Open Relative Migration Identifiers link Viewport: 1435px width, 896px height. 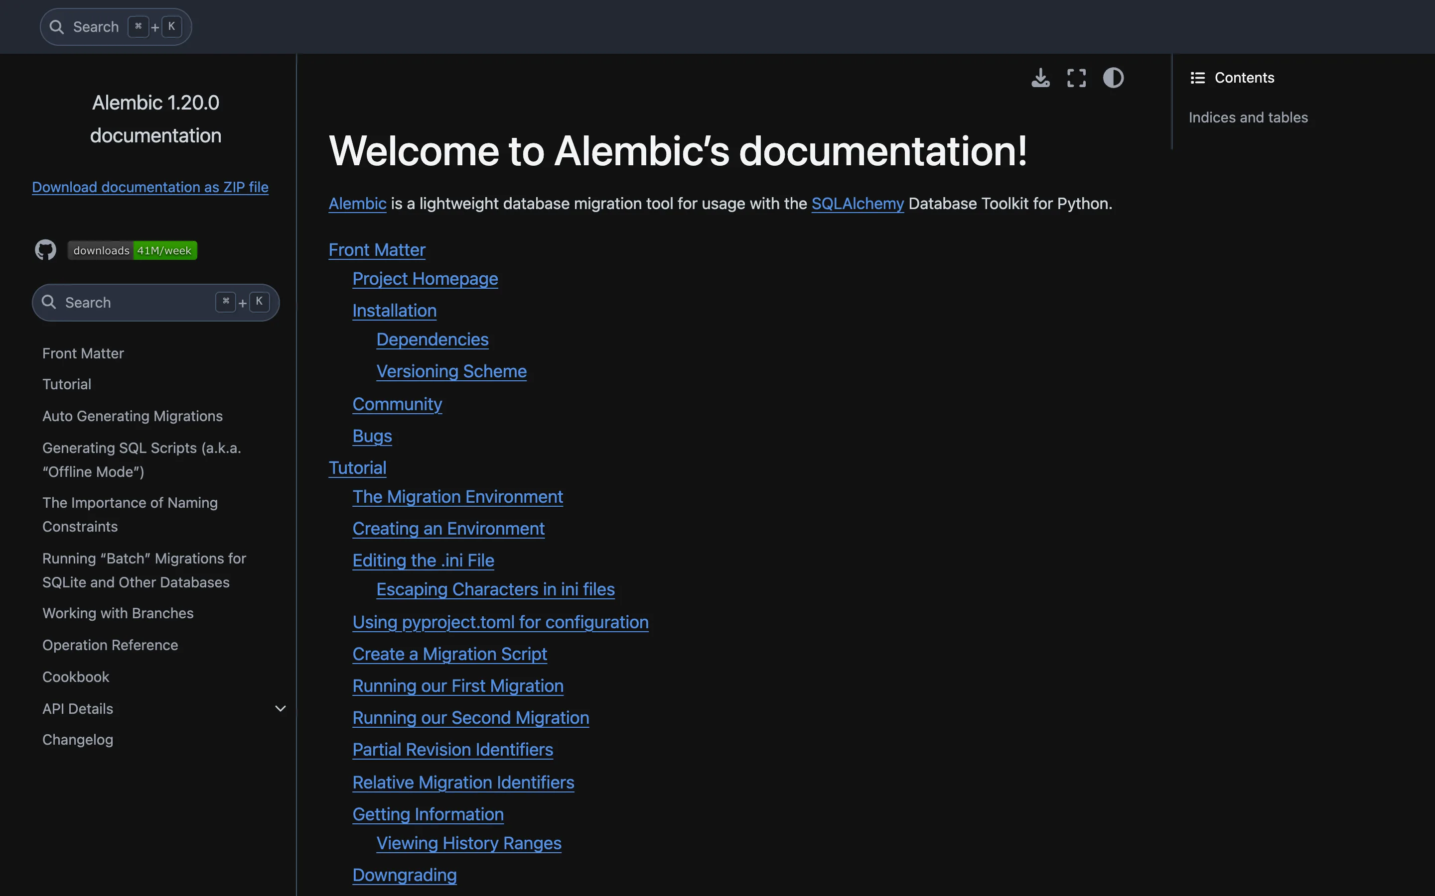(463, 782)
